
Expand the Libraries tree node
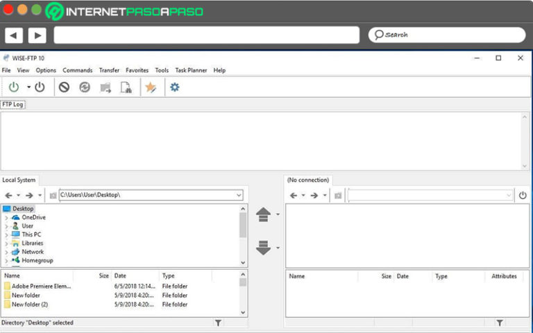click(x=6, y=244)
